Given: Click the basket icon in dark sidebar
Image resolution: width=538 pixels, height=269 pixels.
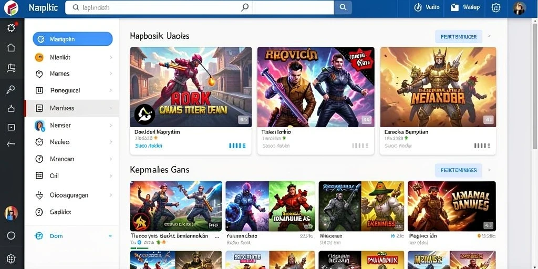Looking at the screenshot, I should (11, 109).
